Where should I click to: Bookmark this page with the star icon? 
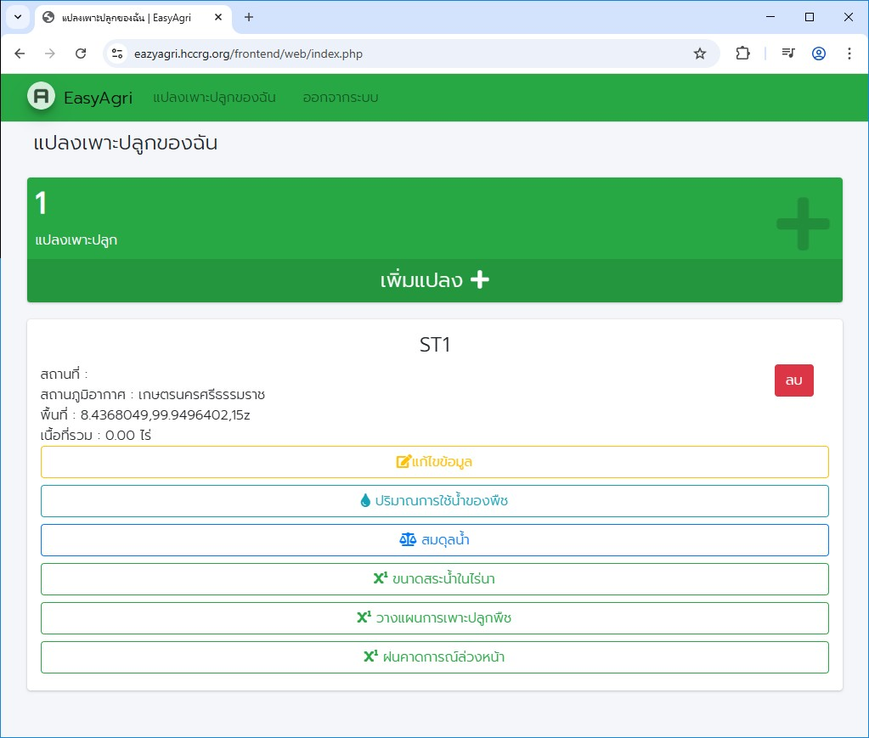point(700,54)
